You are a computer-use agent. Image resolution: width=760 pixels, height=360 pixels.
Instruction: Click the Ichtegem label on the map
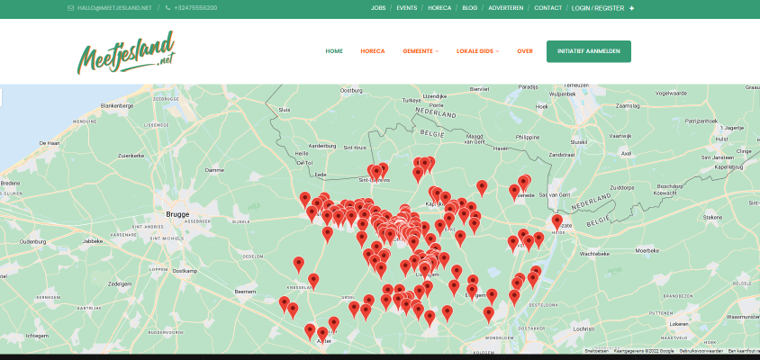point(38,336)
